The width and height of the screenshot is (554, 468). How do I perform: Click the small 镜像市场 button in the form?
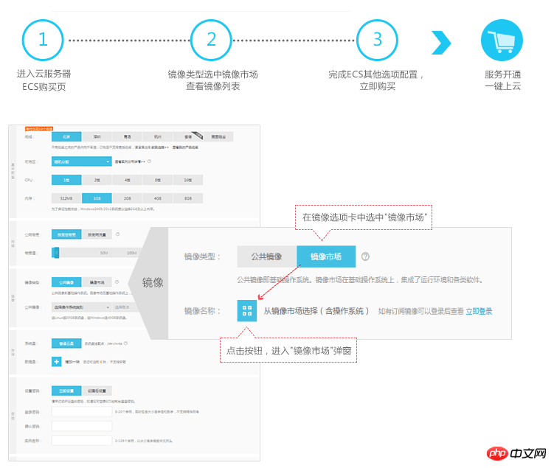click(x=97, y=282)
